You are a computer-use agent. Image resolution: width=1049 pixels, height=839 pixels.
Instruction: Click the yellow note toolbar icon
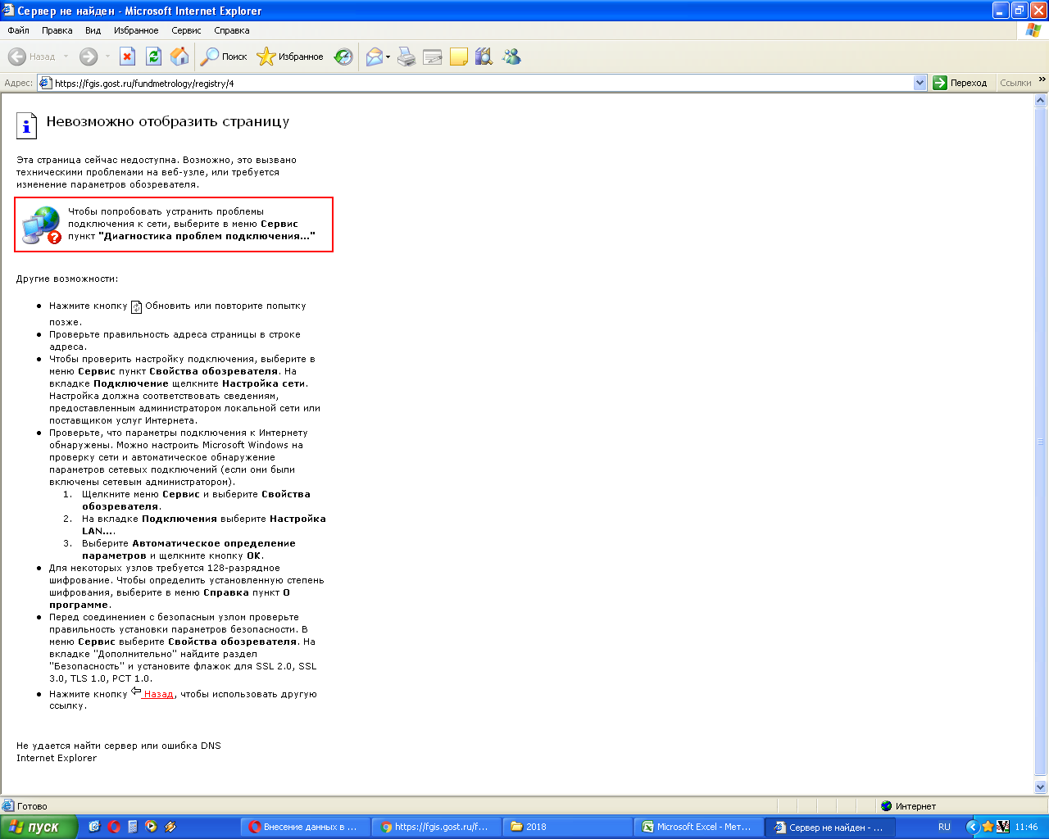click(459, 57)
